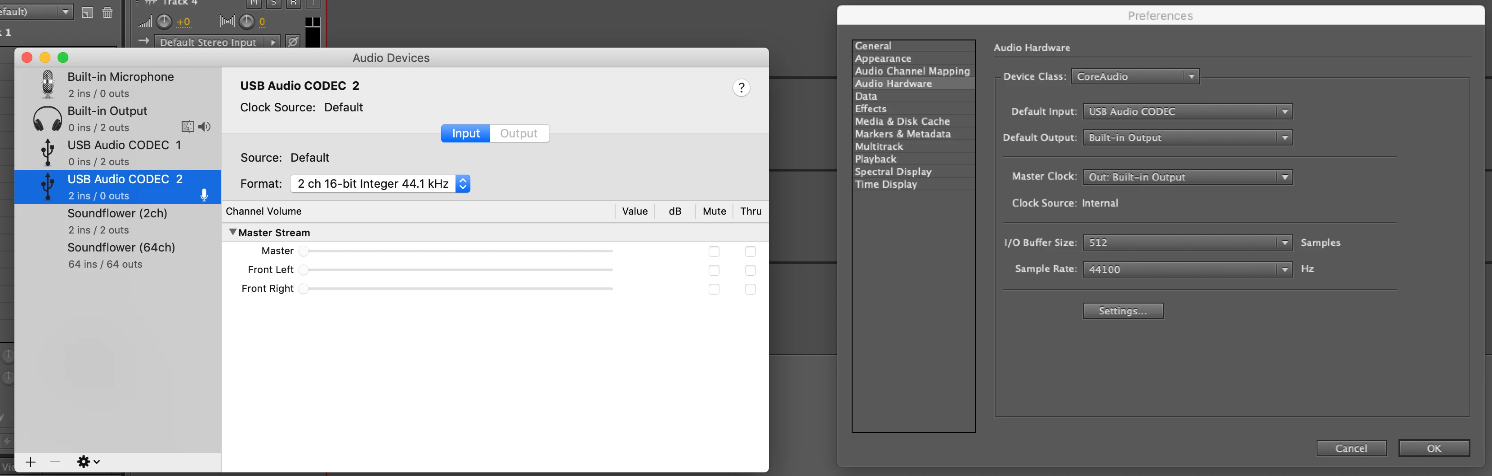
Task: Click the Built-in Output headphones icon
Action: coord(48,119)
